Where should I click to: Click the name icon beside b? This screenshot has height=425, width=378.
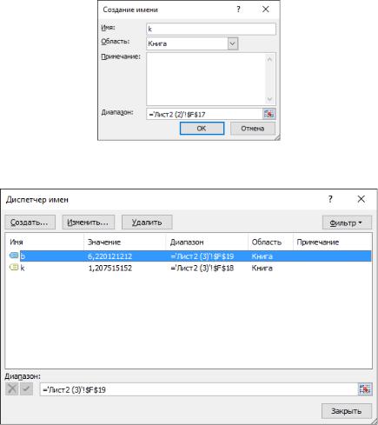(x=14, y=256)
